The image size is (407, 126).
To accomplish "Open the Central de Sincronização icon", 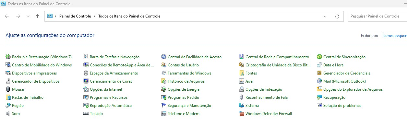I will click(x=319, y=57).
